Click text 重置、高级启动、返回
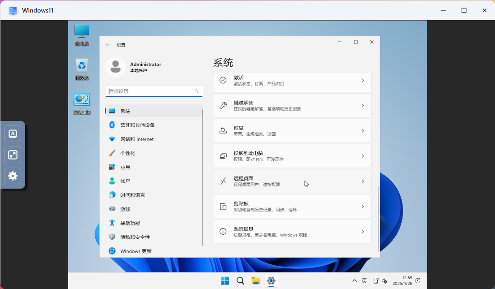The height and width of the screenshot is (289, 495). click(254, 134)
